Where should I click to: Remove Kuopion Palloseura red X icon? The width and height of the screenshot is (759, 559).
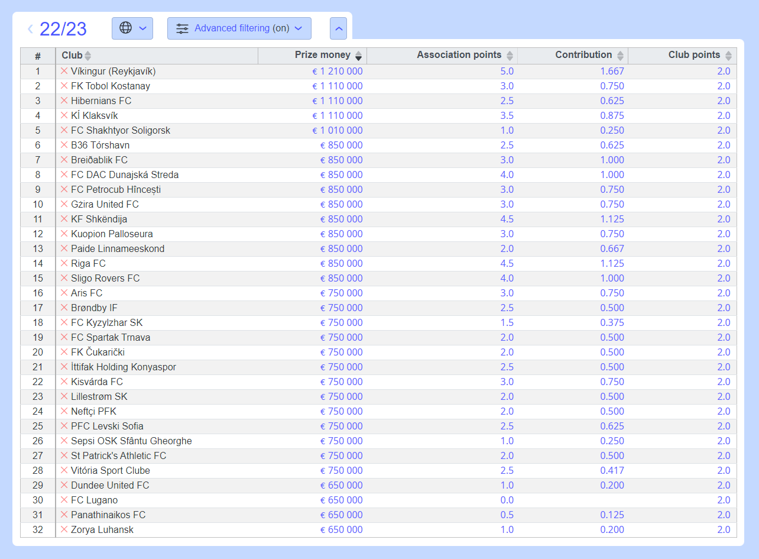64,234
